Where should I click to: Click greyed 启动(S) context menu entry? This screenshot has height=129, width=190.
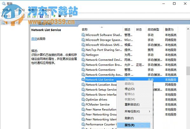pos(129,84)
